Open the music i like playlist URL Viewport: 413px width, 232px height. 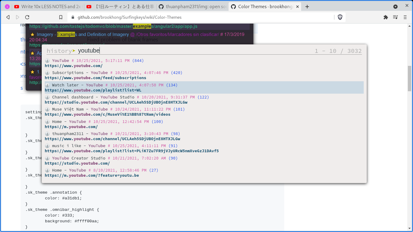[x=132, y=151]
